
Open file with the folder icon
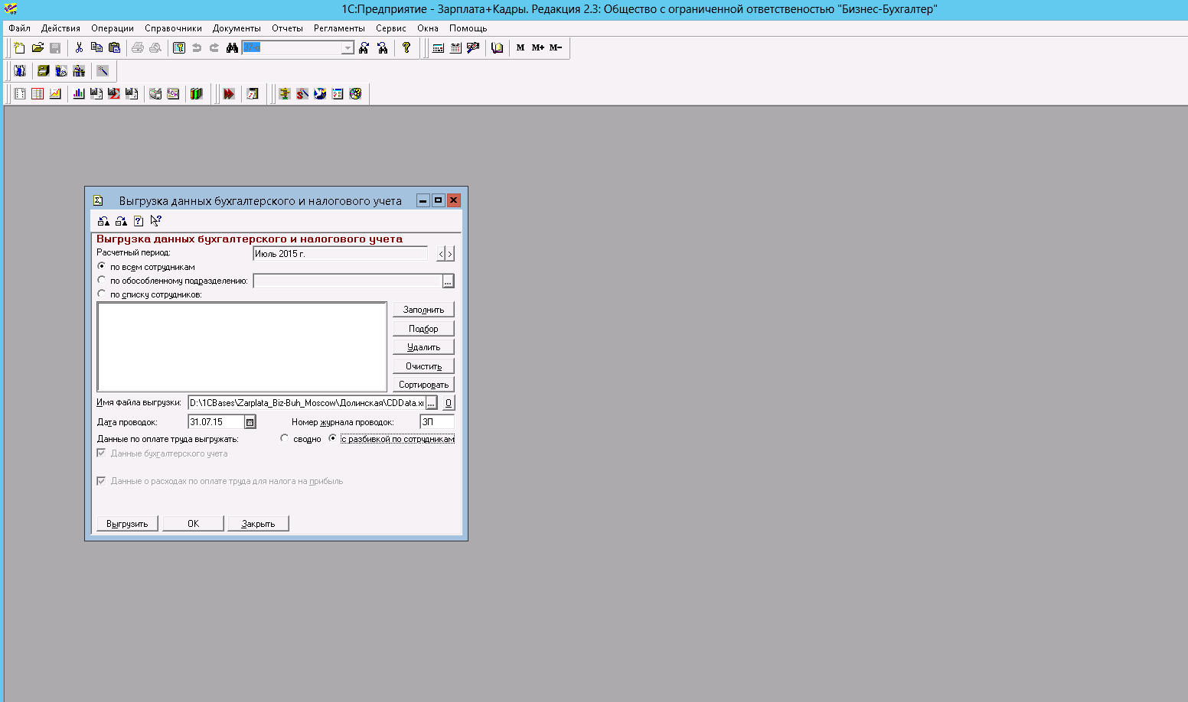(38, 47)
